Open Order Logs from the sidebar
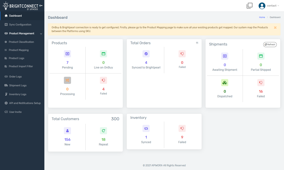 click(x=15, y=77)
